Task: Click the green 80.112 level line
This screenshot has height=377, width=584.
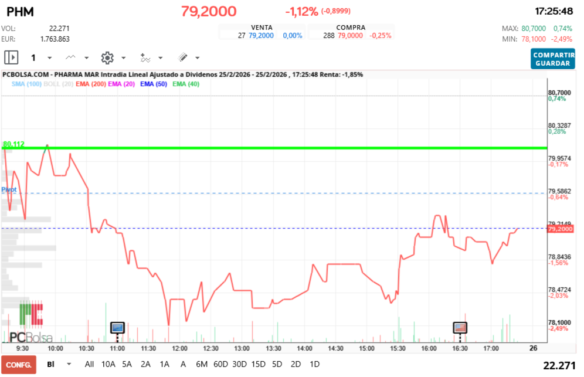Action: click(235, 147)
